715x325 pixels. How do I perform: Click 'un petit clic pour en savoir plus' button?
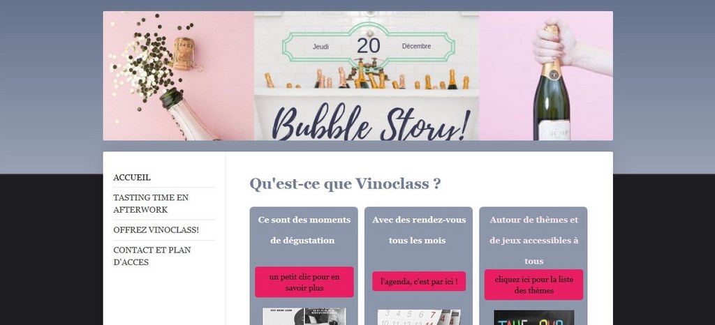pos(304,282)
